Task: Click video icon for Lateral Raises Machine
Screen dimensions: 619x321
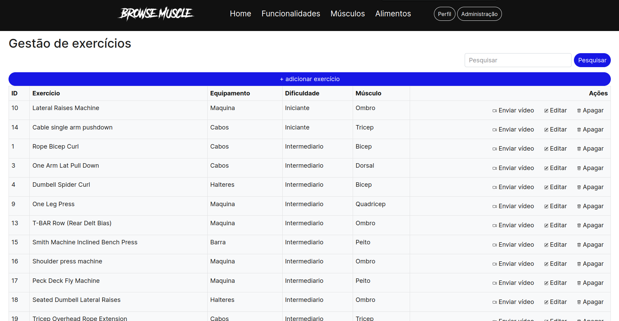Action: pos(494,111)
